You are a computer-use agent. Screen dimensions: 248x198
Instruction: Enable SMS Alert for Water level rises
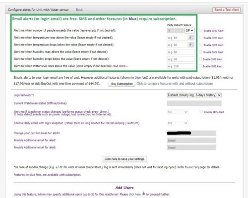(200, 66)
